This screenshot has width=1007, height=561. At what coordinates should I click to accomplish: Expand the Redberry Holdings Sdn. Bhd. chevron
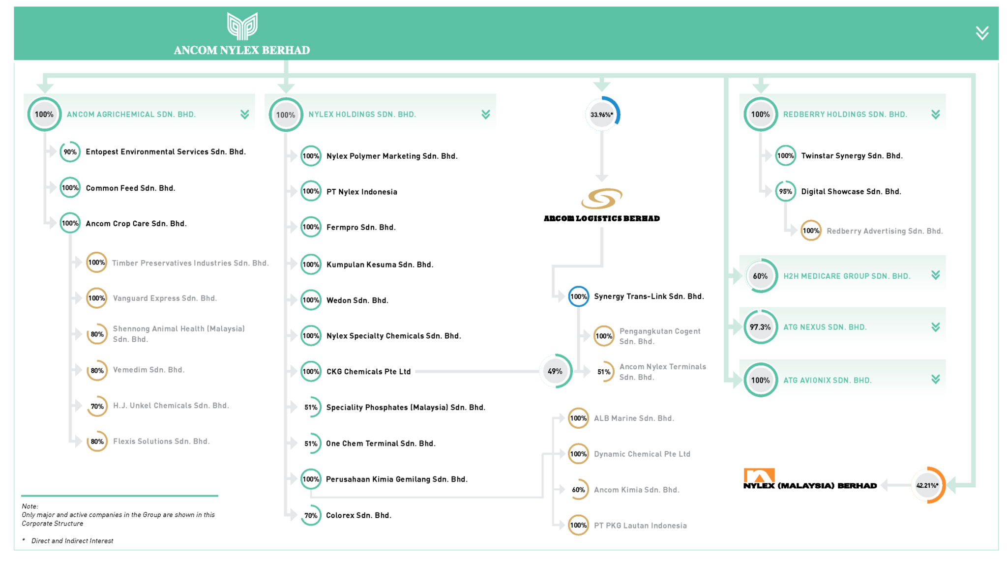point(936,115)
